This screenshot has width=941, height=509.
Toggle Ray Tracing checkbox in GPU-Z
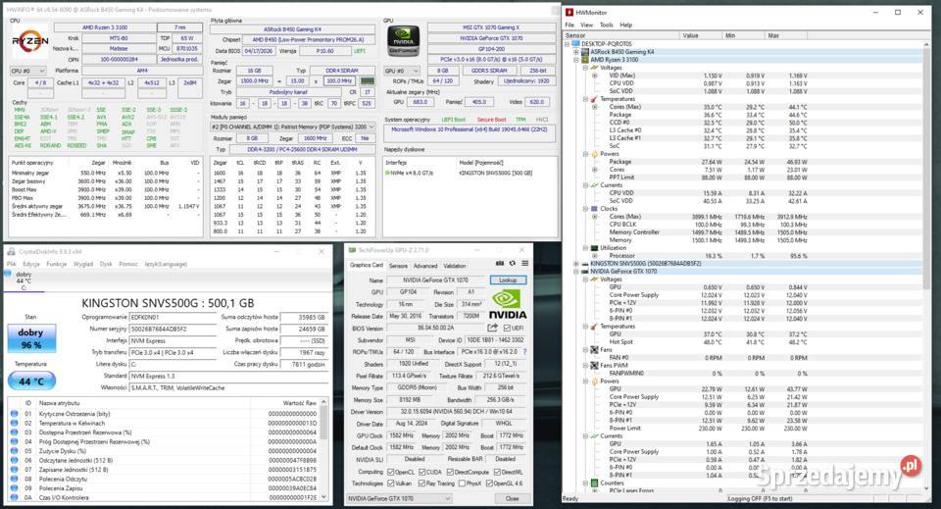point(421,483)
